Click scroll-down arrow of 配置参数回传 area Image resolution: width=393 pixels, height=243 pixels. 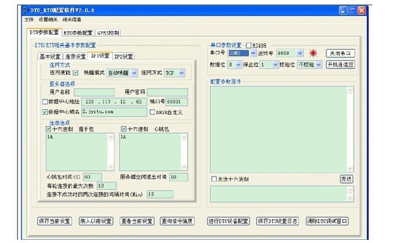350,169
